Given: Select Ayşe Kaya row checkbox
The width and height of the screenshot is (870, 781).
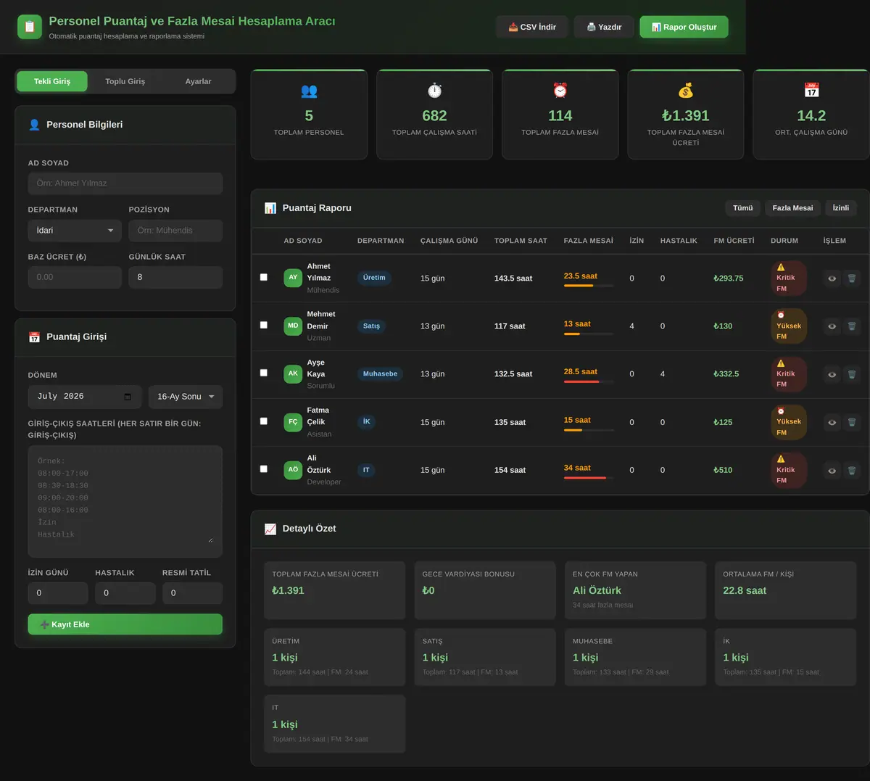Looking at the screenshot, I should 263,373.
